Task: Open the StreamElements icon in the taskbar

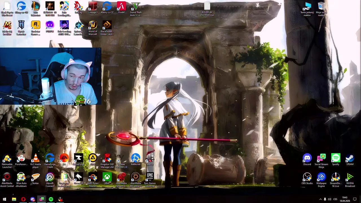Action: point(60,199)
